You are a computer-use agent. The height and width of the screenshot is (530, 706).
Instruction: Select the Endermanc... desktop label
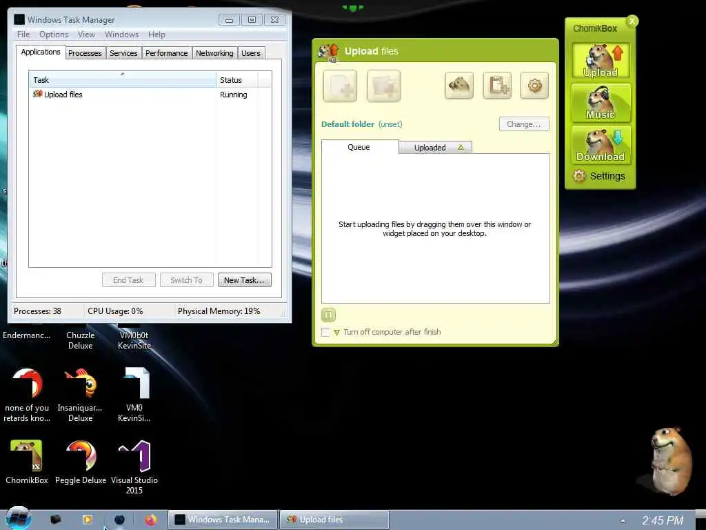point(27,335)
